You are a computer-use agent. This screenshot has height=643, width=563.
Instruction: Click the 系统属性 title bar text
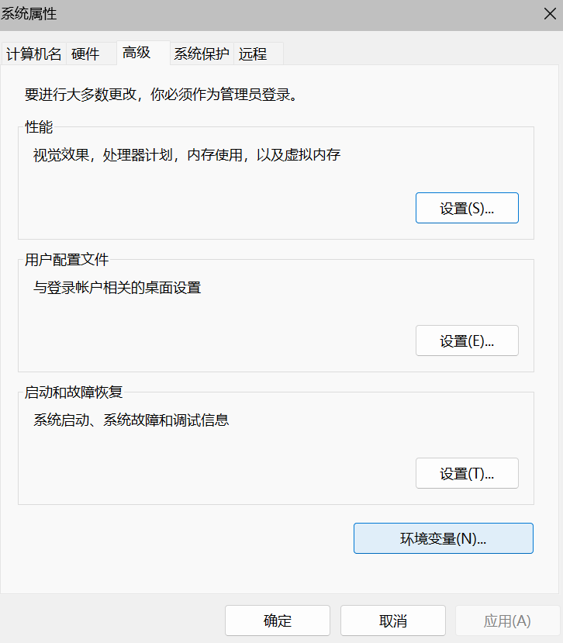(29, 13)
